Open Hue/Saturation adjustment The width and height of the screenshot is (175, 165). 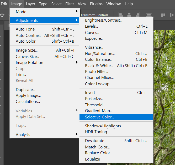(116, 53)
